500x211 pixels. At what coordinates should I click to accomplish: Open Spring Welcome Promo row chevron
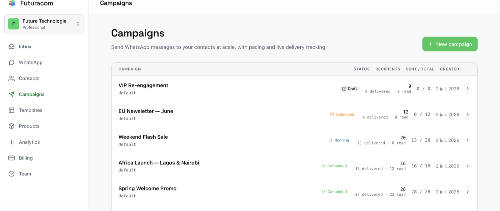pos(467,192)
